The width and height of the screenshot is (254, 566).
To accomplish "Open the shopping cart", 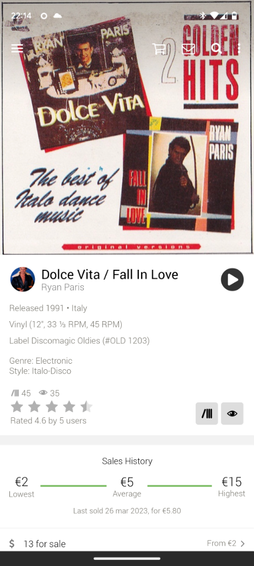I will pos(159,49).
